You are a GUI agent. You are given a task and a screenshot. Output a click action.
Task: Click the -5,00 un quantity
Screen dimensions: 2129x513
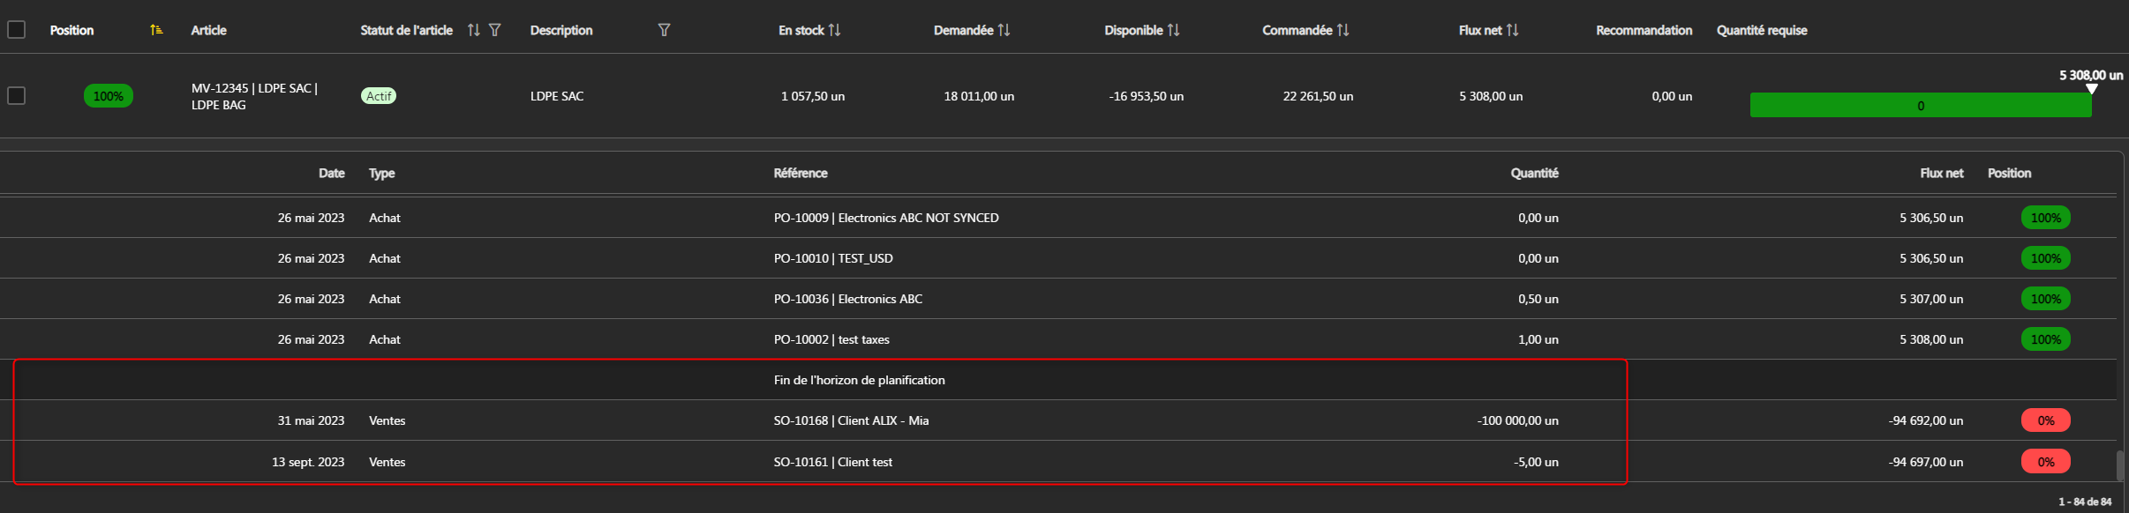click(x=1536, y=462)
